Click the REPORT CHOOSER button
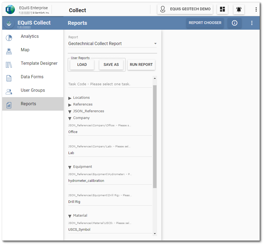This screenshot has height=245, width=264. point(205,23)
